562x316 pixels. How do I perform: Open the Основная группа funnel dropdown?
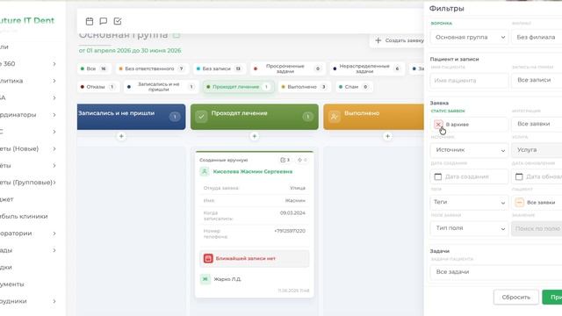469,37
